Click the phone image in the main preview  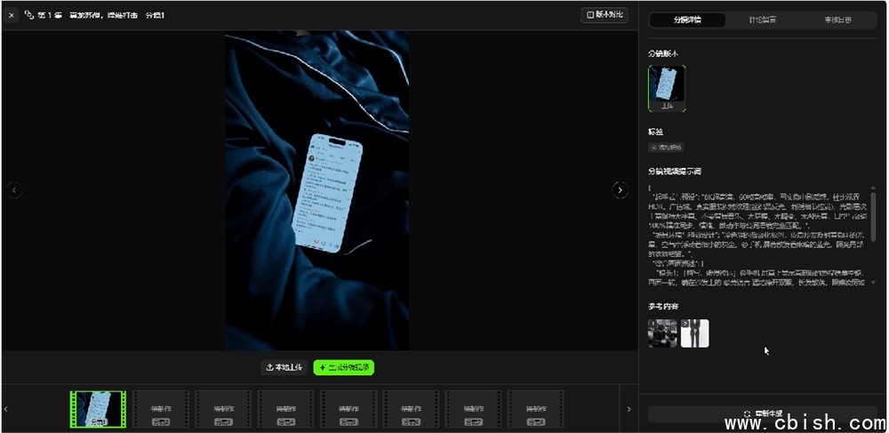(328, 193)
